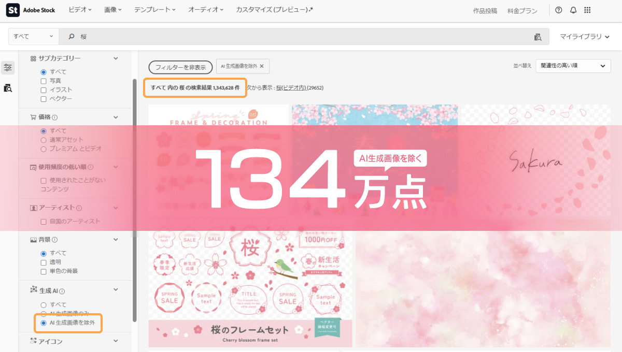Open the オーディオ menu

point(207,9)
